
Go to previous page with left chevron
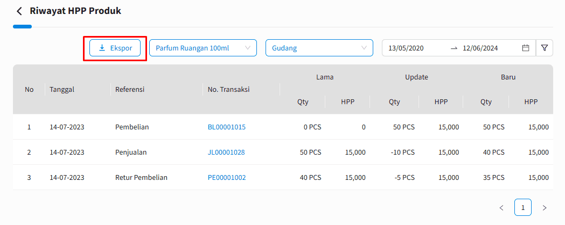[501, 208]
